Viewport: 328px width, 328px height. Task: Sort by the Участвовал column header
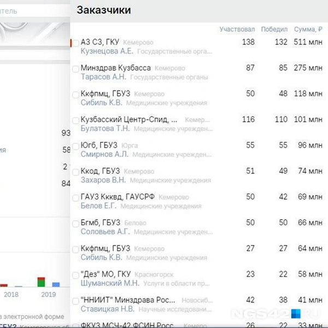click(x=237, y=30)
